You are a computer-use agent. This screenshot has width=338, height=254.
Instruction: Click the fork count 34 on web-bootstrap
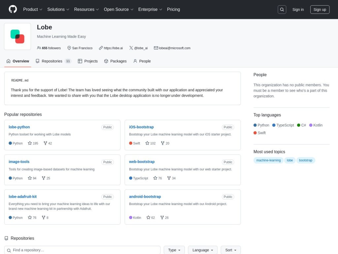coord(171,178)
